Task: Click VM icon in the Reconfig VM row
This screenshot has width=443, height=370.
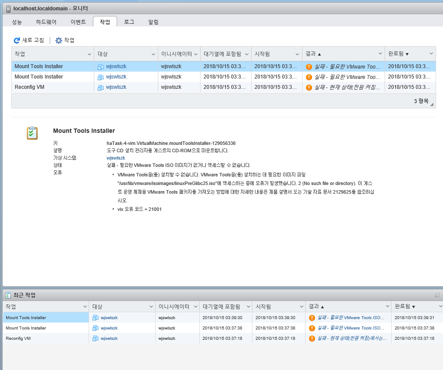Action: pyautogui.click(x=101, y=88)
